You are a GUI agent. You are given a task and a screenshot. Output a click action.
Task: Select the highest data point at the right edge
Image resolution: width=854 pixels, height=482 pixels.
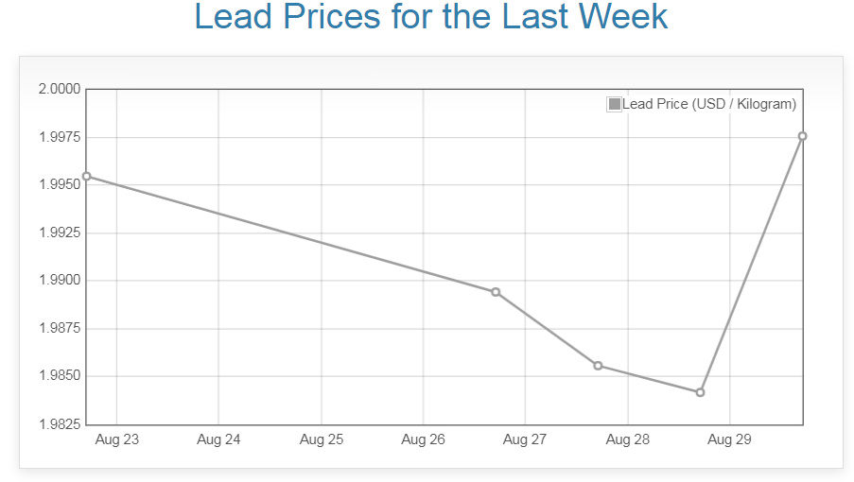802,136
